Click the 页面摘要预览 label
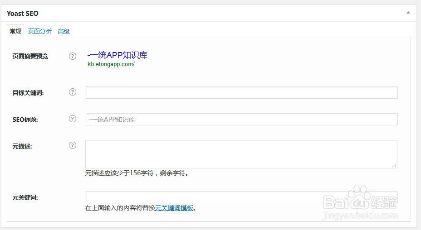421x230 pixels. click(30, 56)
